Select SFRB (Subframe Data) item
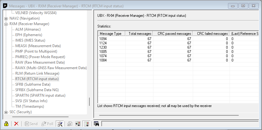 pyautogui.click(x=33, y=84)
